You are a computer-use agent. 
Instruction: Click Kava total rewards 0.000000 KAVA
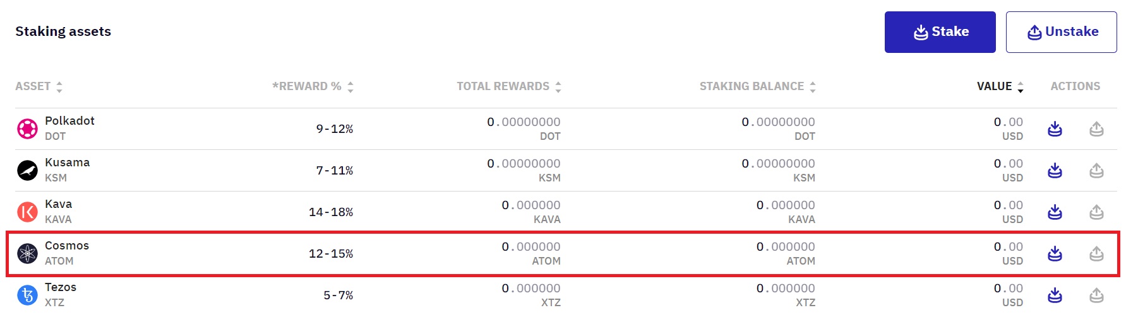531,212
